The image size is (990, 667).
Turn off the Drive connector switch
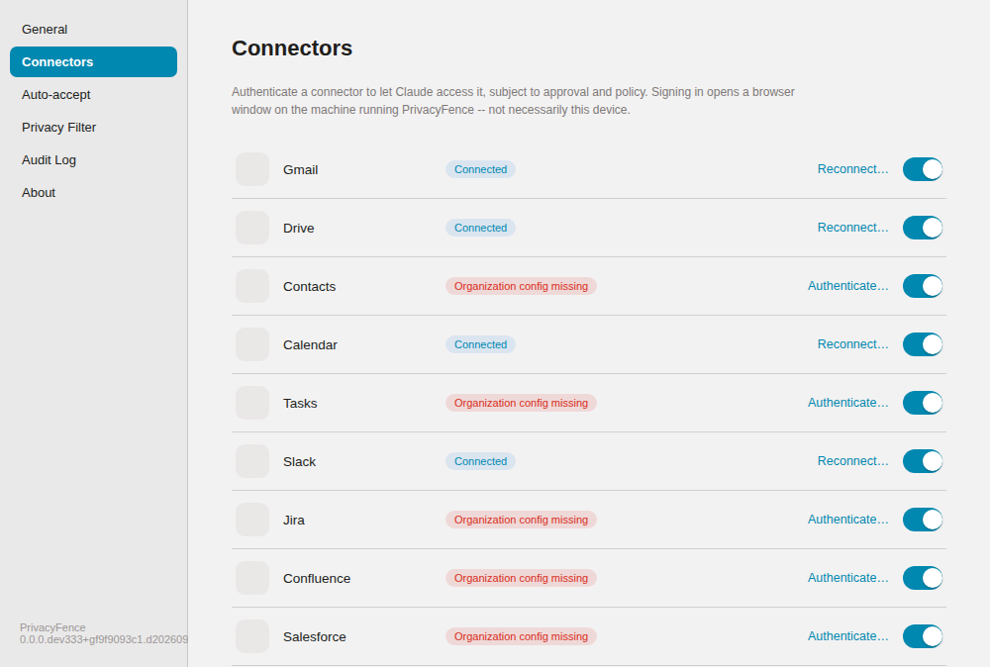[923, 228]
